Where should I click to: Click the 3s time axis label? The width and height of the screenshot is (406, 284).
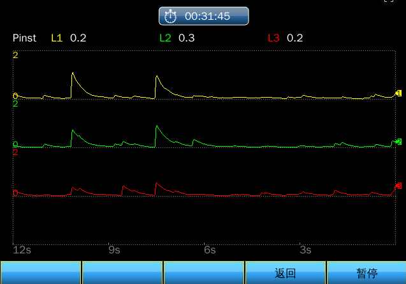tap(305, 250)
